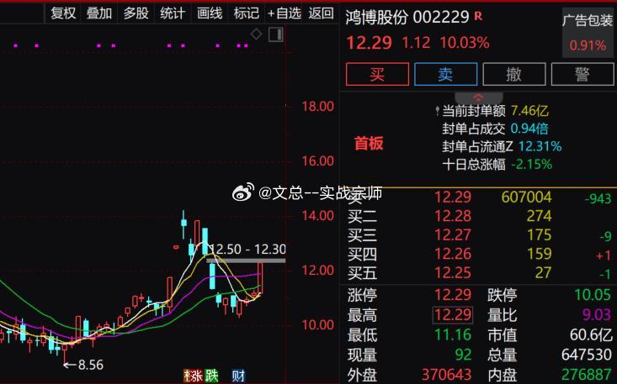Select the 买四 12.26 bid row
The image size is (617, 384).
point(479,254)
